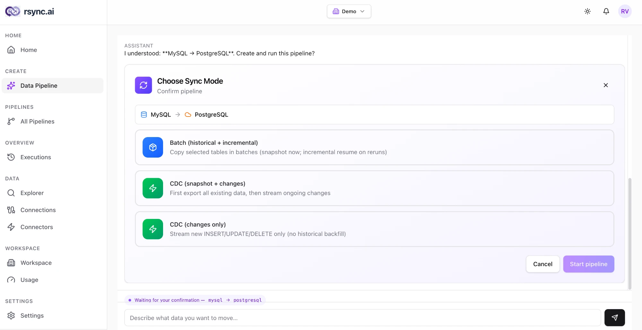The image size is (642, 330).
Task: Click the Home house icon
Action: pyautogui.click(x=11, y=50)
